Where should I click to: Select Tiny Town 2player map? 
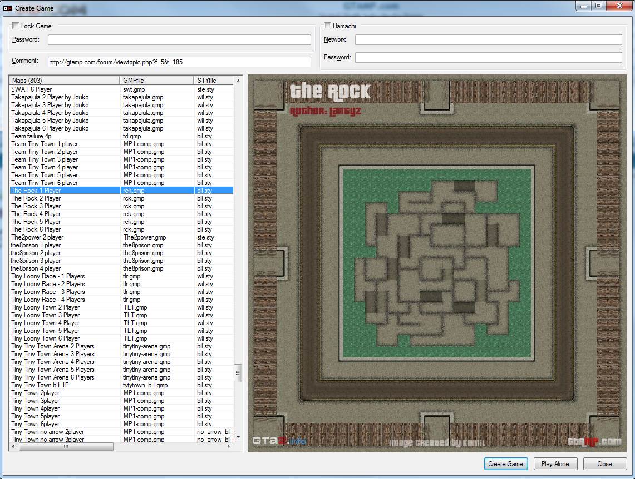tap(35, 393)
